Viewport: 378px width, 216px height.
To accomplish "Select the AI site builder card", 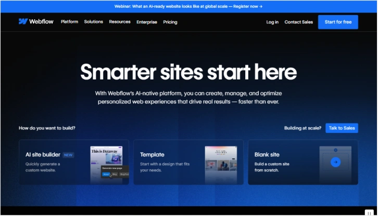I will click(x=74, y=162).
